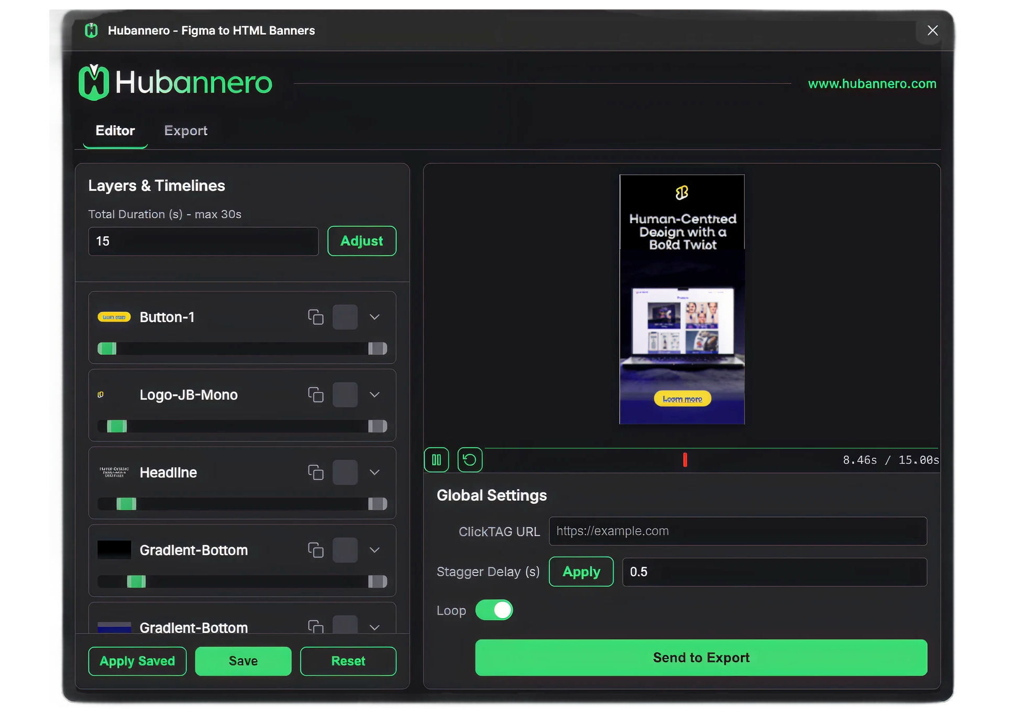1020x718 pixels.
Task: Click the ClickTAG URL input field
Action: (x=737, y=531)
